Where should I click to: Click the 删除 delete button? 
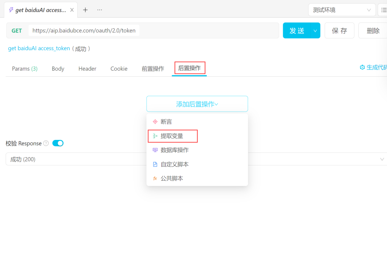(x=373, y=30)
